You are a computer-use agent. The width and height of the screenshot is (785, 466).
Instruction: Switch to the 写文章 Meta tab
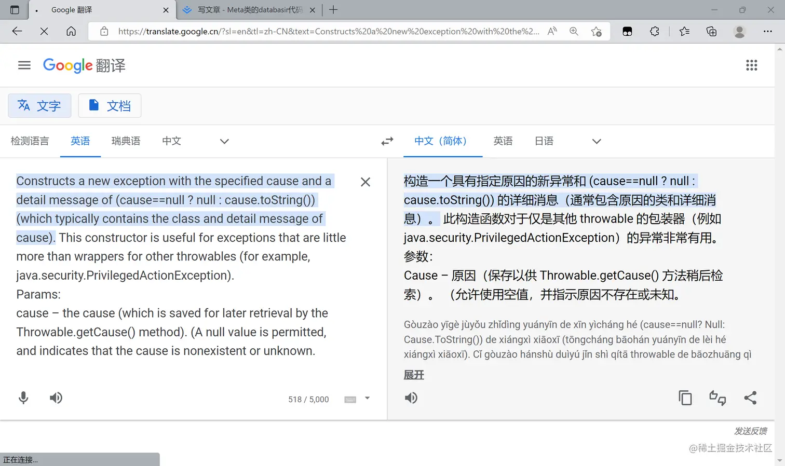(x=249, y=10)
